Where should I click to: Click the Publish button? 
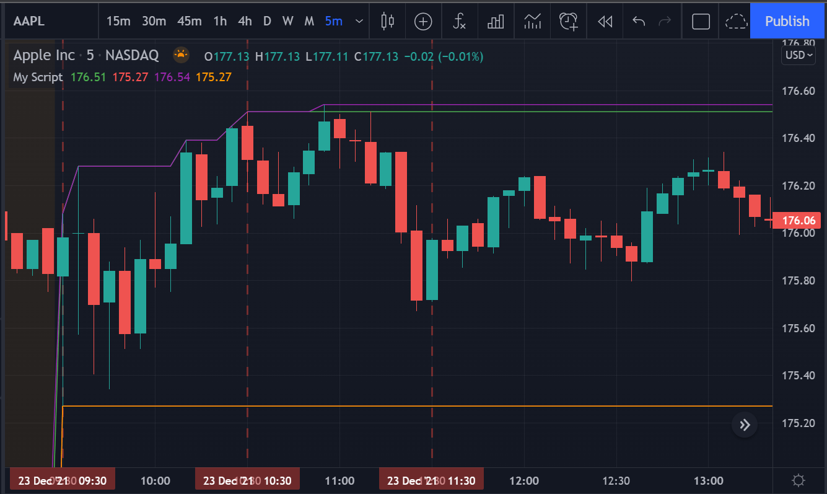point(787,20)
